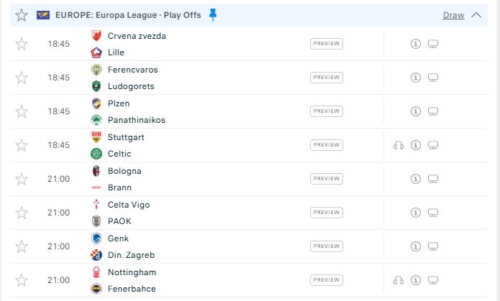
Task: Click the blue pin icon beside Play Offs
Action: [x=213, y=15]
